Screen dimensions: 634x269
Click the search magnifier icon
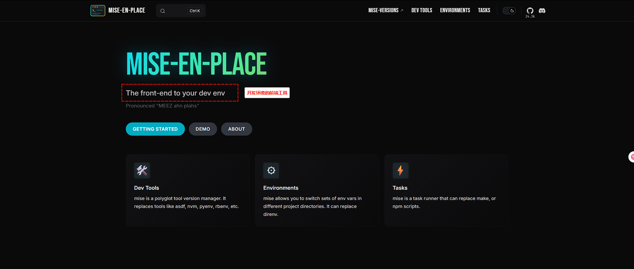[x=163, y=11]
